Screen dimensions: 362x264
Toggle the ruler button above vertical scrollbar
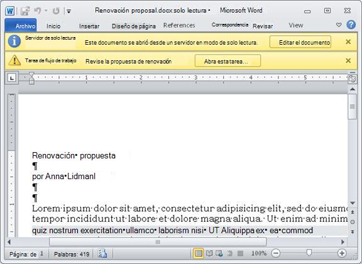click(x=353, y=79)
